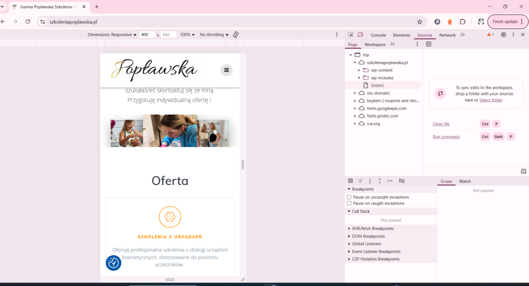Click the s.w.org tree row

point(373,124)
